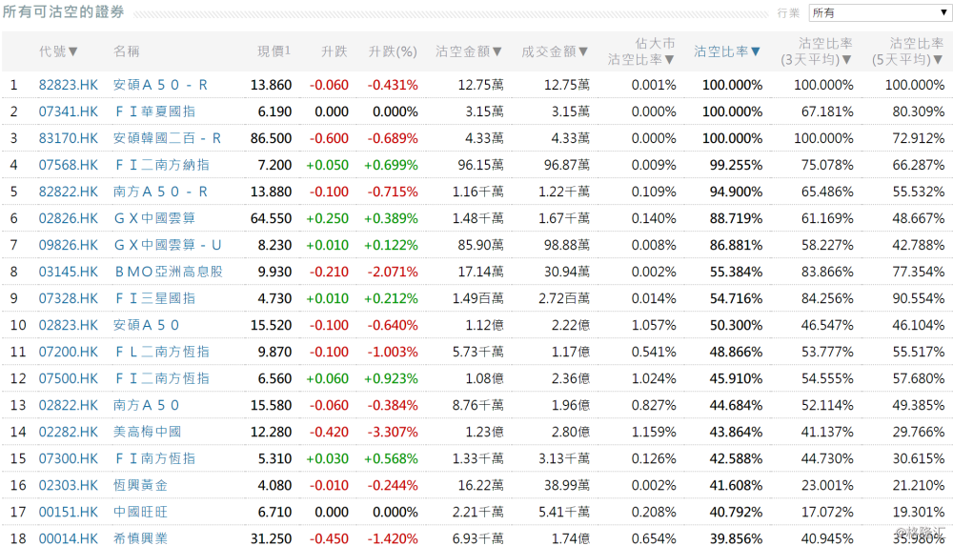The height and width of the screenshot is (546, 953).
Task: Open ＦＩ二南方納指 security link
Action: (161, 165)
